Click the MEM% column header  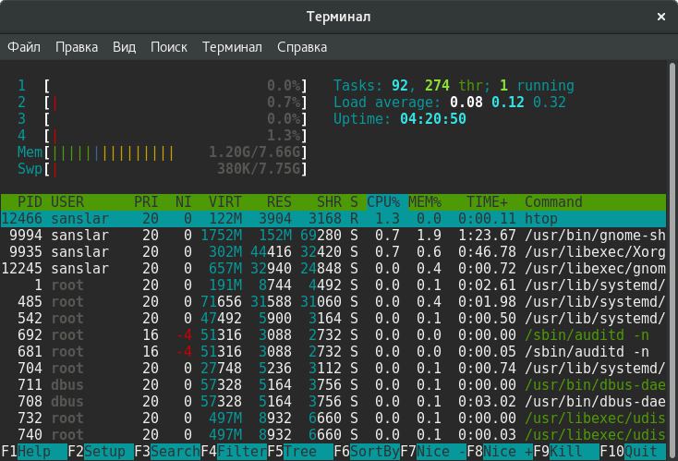point(425,202)
